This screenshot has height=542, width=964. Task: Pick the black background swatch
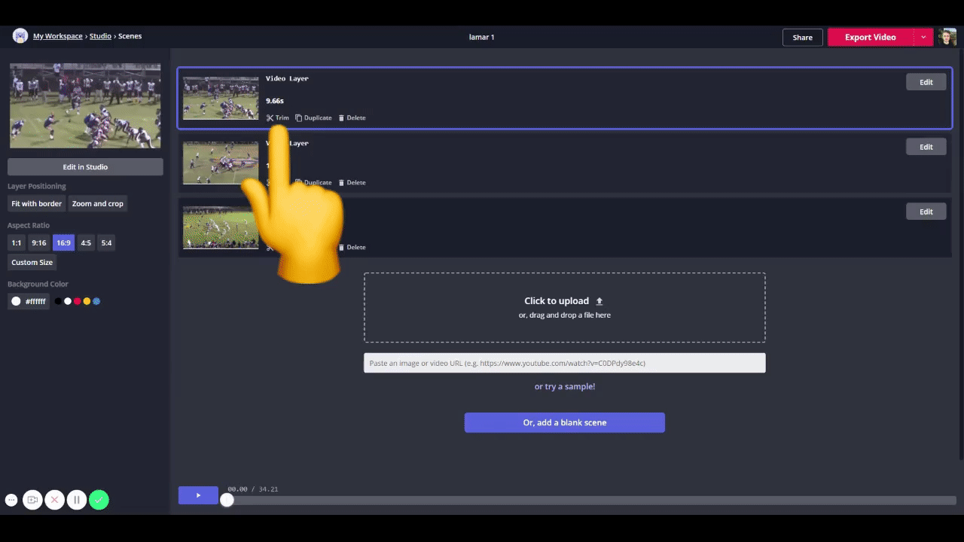58,301
